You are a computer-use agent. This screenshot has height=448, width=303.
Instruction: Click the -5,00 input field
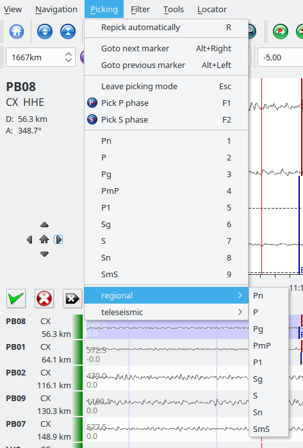pos(280,57)
